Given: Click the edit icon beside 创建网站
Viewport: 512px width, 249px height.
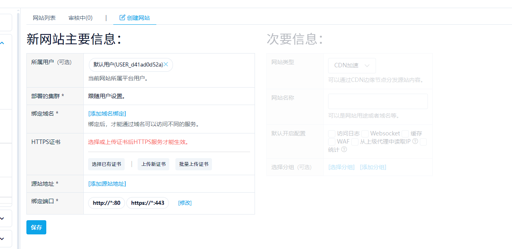Looking at the screenshot, I should [x=122, y=17].
